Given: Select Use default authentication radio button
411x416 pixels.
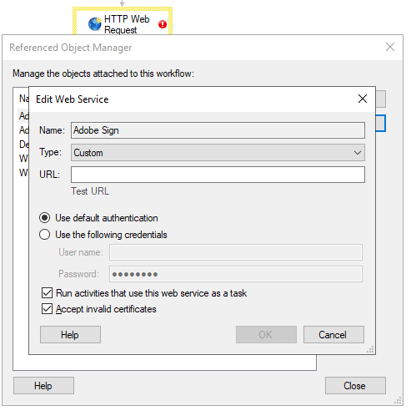Looking at the screenshot, I should pyautogui.click(x=45, y=218).
